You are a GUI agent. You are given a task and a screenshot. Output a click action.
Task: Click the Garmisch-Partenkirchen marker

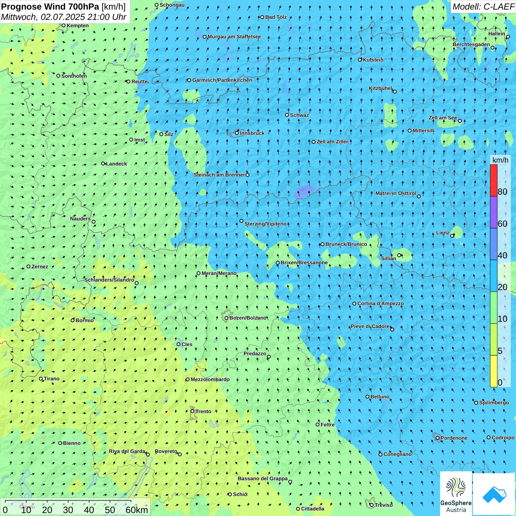pyautogui.click(x=189, y=80)
